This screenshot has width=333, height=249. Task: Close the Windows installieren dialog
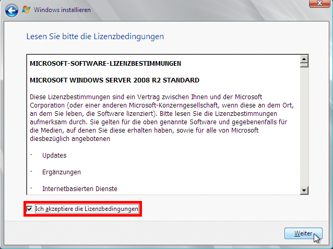[319, 4]
